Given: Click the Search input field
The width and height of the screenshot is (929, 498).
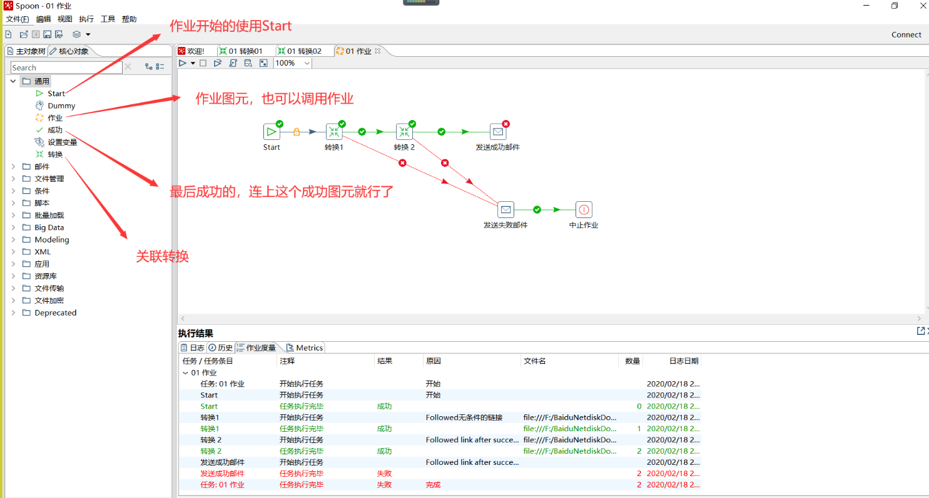Looking at the screenshot, I should click(x=66, y=67).
